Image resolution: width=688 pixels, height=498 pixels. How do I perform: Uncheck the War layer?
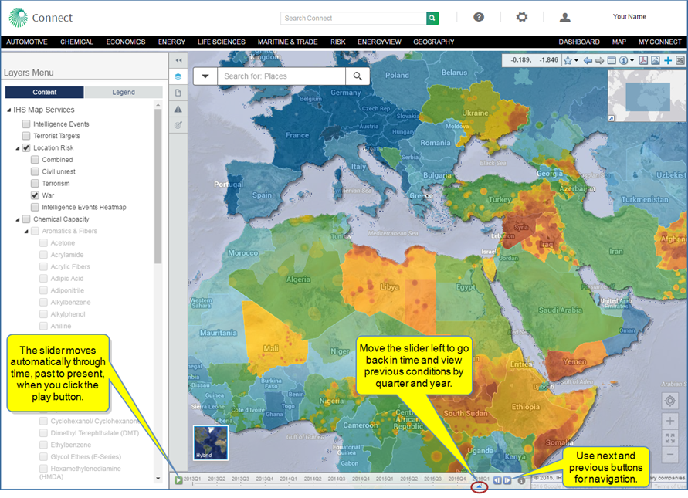[35, 195]
